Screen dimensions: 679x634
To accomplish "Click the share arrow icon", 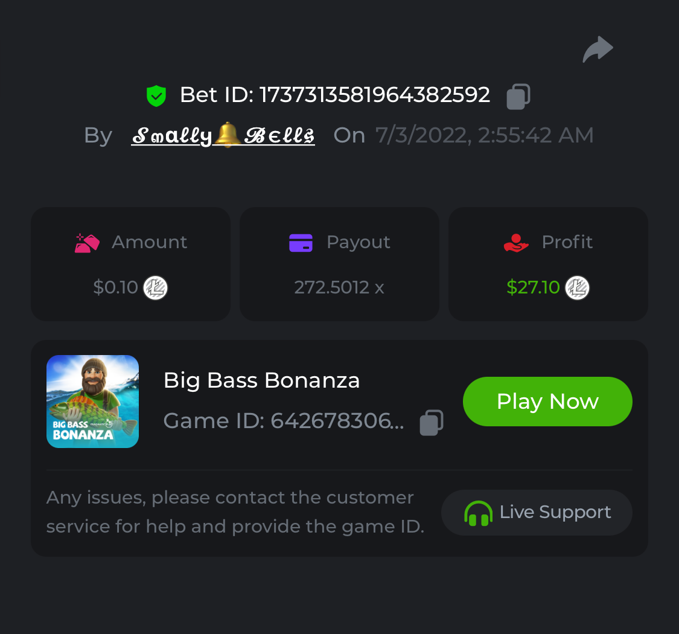I will tap(598, 50).
